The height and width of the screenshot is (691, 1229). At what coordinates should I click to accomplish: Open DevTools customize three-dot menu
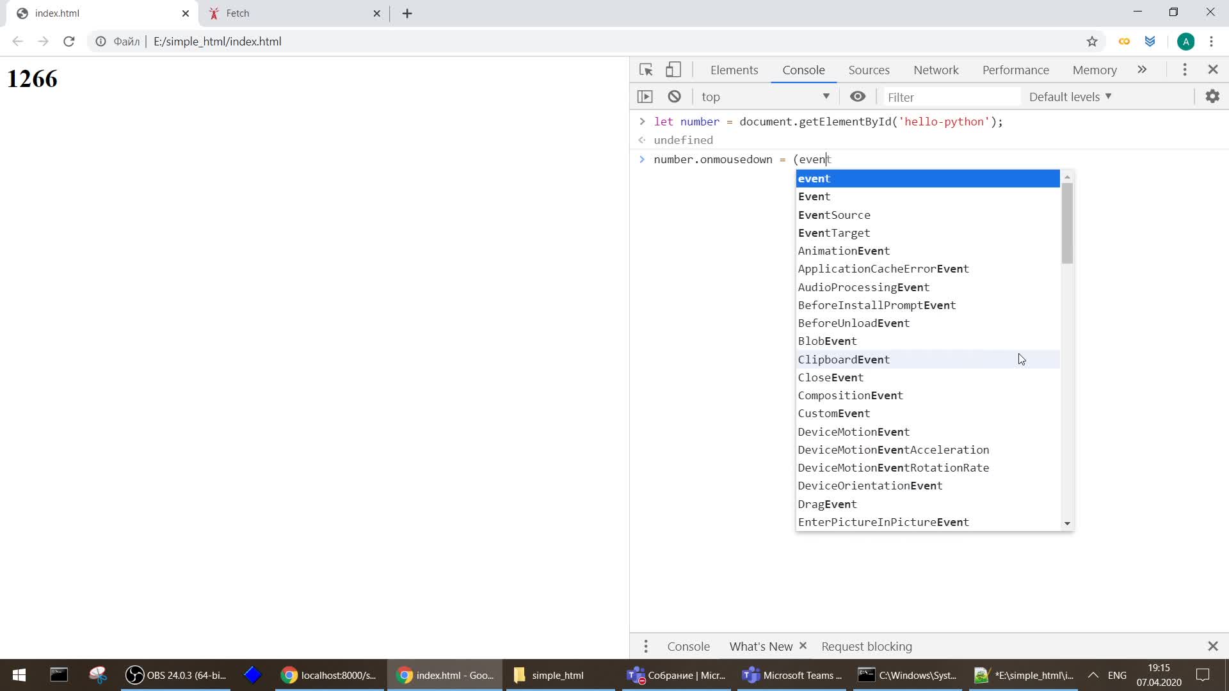tap(1185, 70)
